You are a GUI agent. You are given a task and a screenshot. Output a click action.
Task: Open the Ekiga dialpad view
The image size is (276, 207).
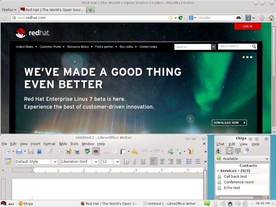[x=238, y=151]
